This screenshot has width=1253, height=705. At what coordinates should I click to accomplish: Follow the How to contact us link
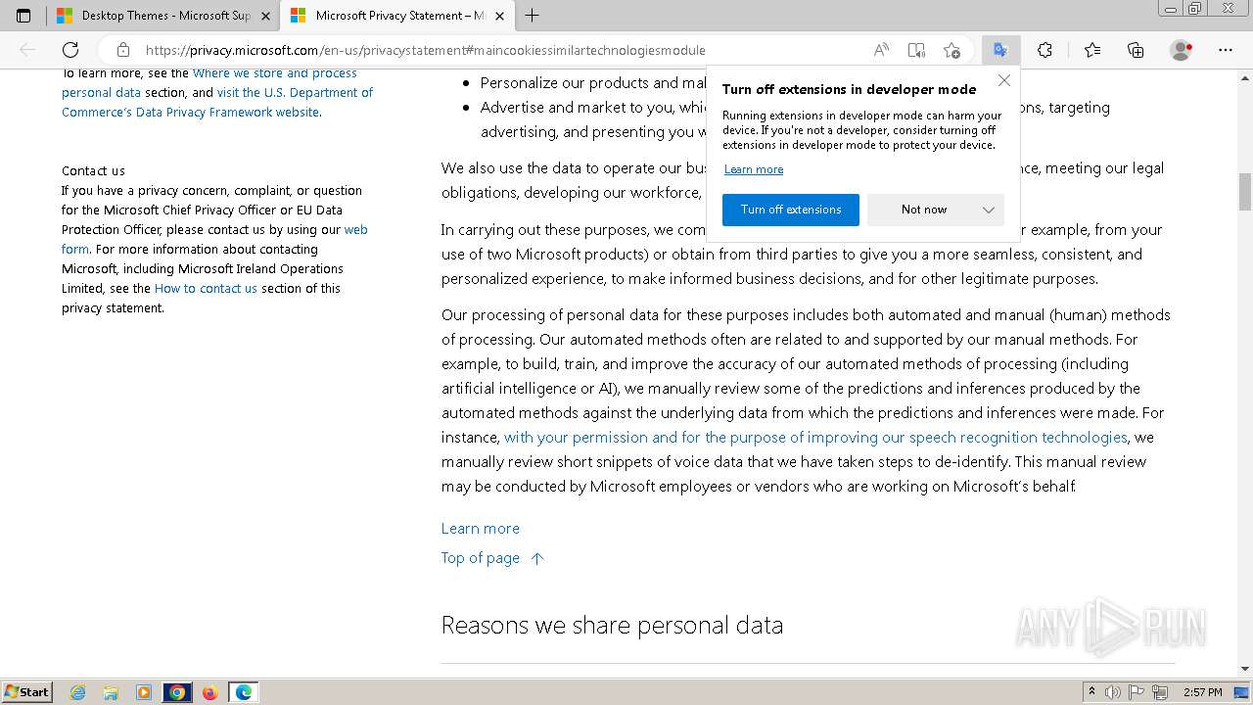click(206, 289)
